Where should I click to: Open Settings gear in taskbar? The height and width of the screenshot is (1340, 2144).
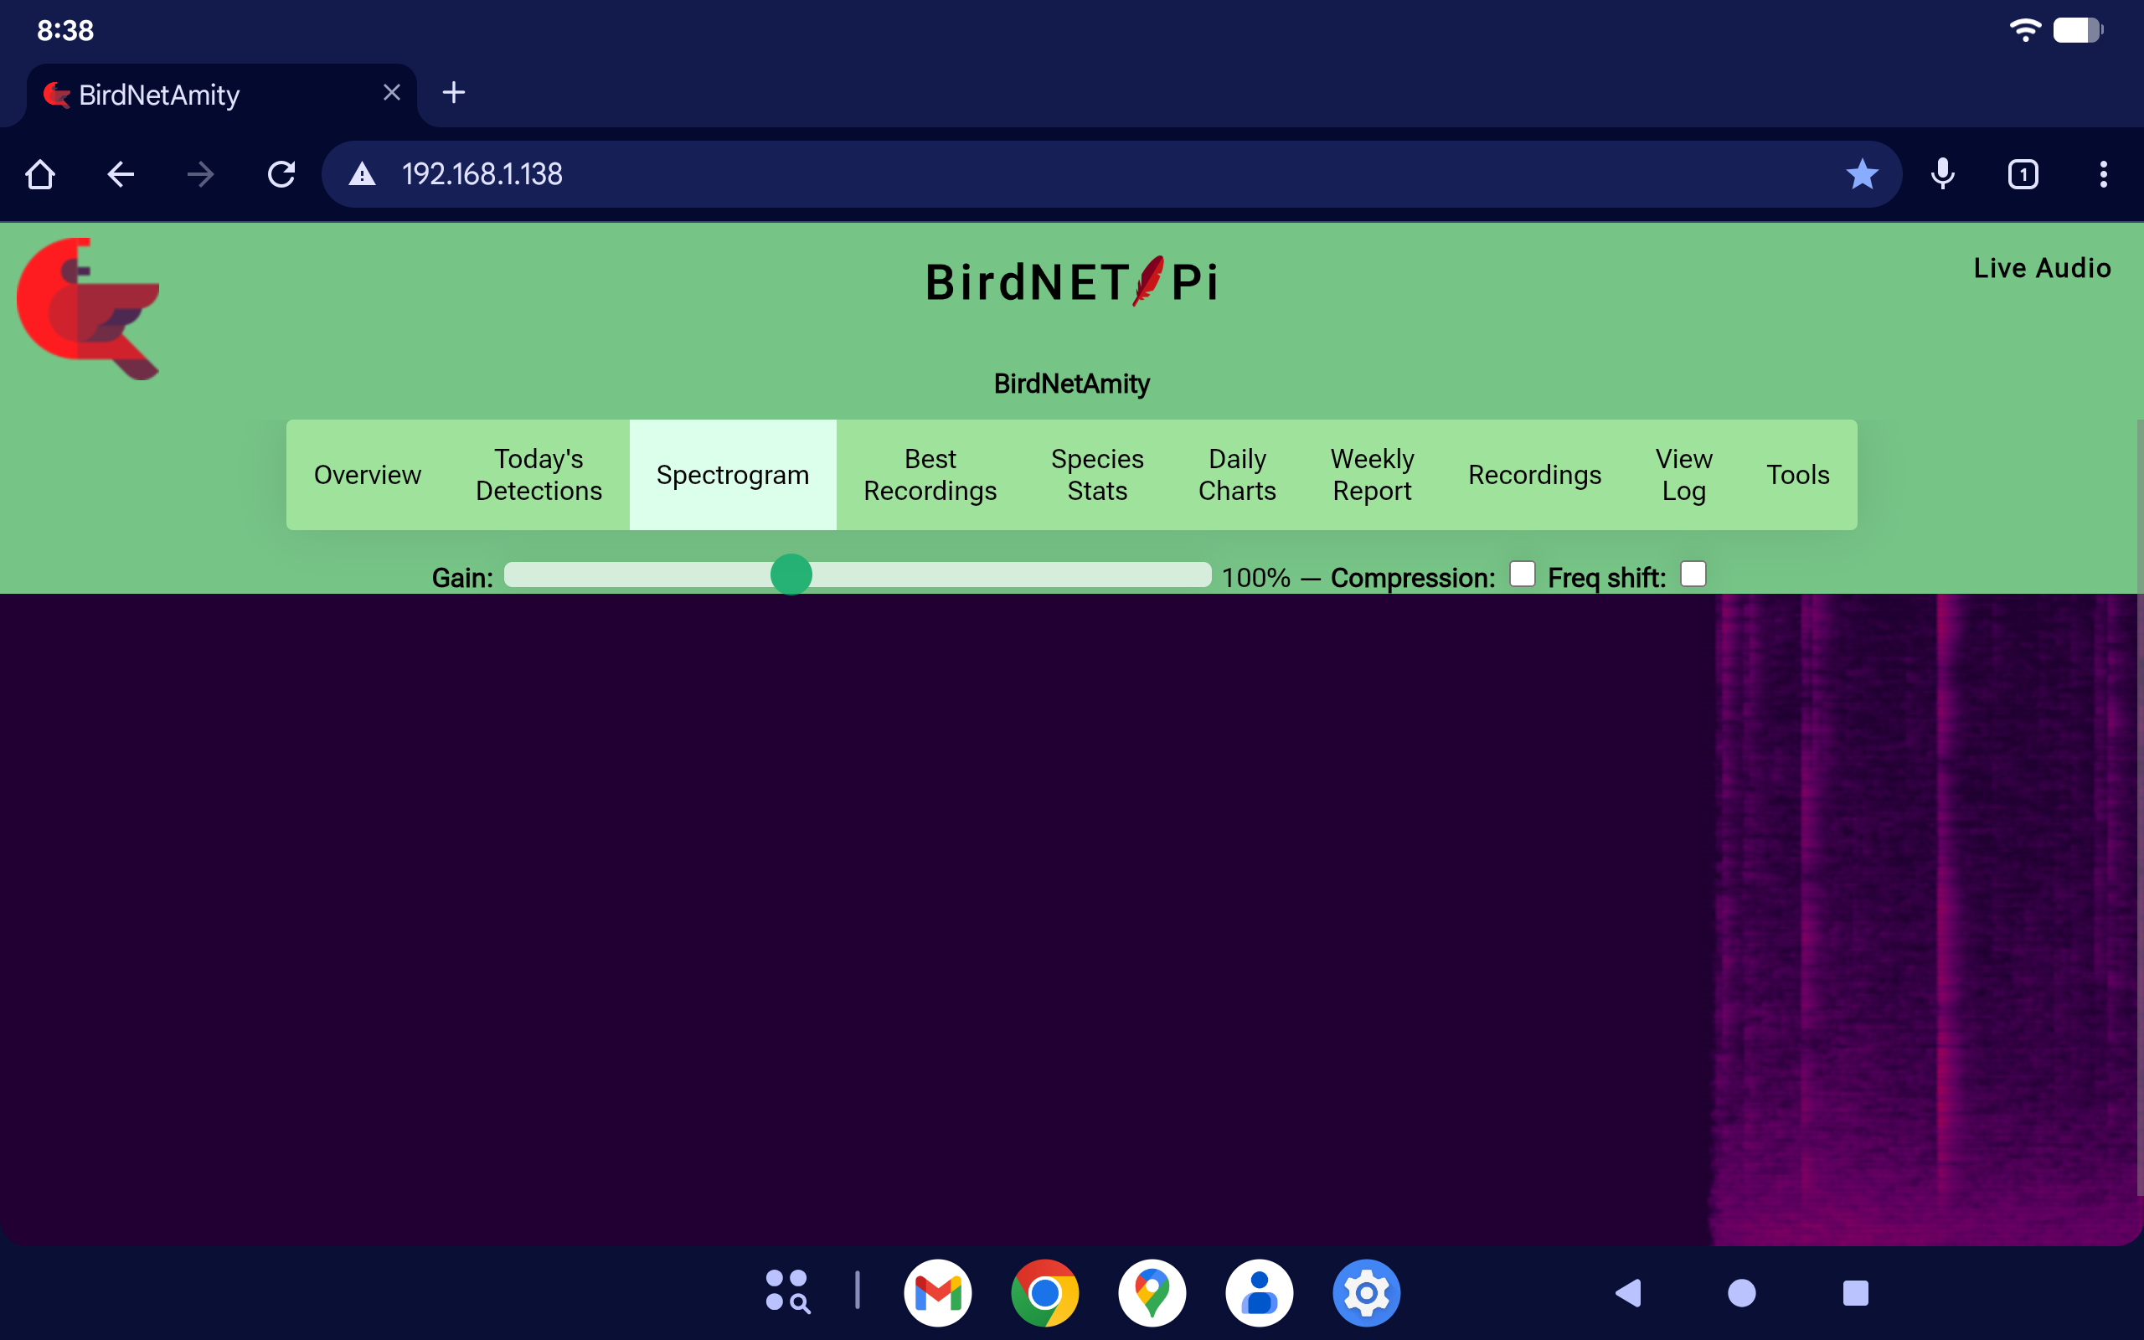pos(1366,1293)
